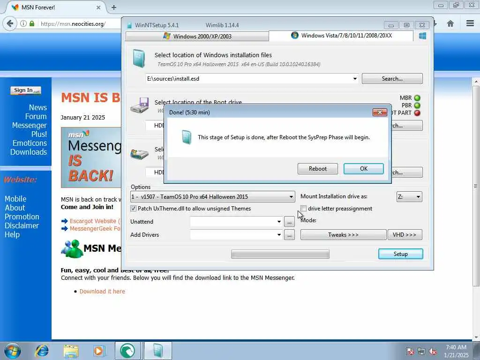Close the MSN Forever! tab

coord(98,7)
